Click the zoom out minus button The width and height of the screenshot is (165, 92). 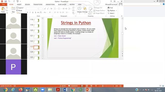tap(99, 86)
